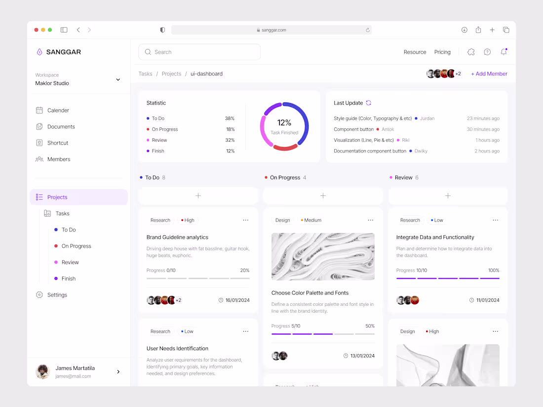
Task: Click the Search field
Action: tap(199, 52)
